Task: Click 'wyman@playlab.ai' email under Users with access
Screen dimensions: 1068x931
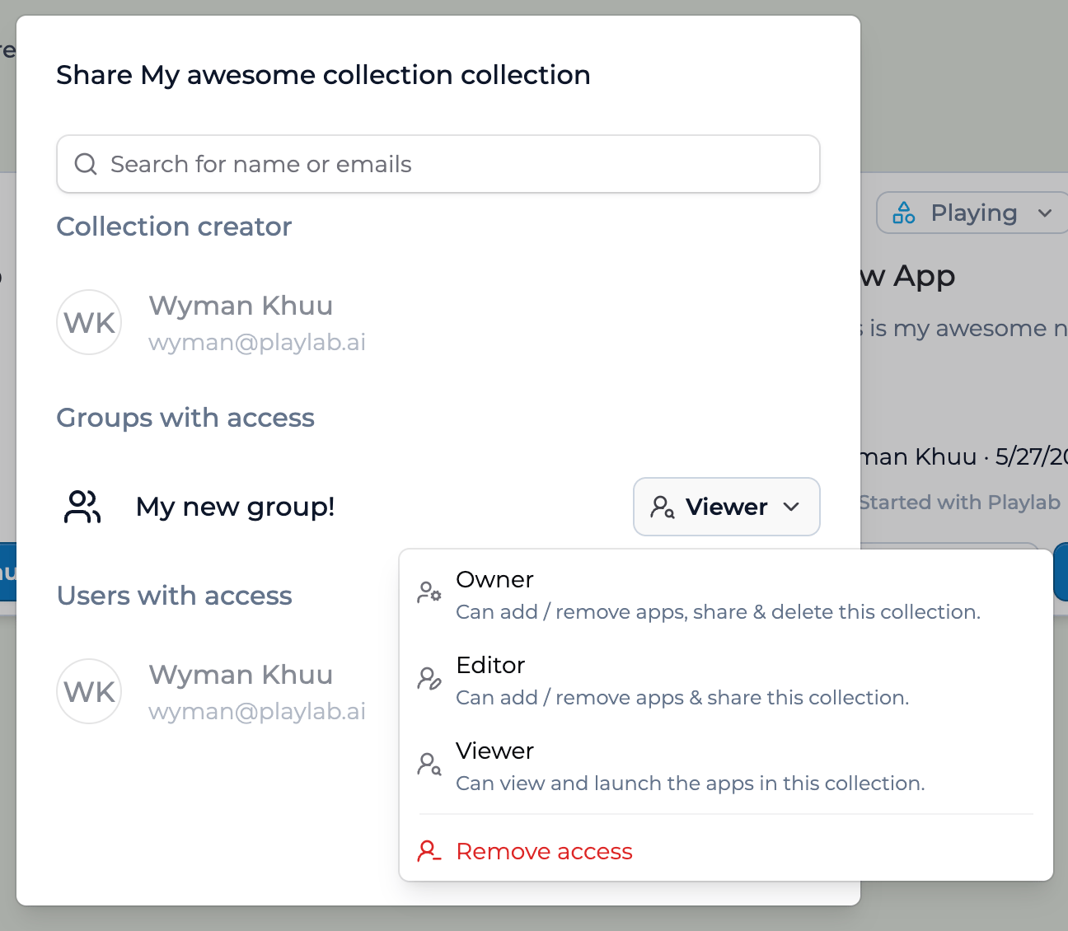Action: (257, 712)
